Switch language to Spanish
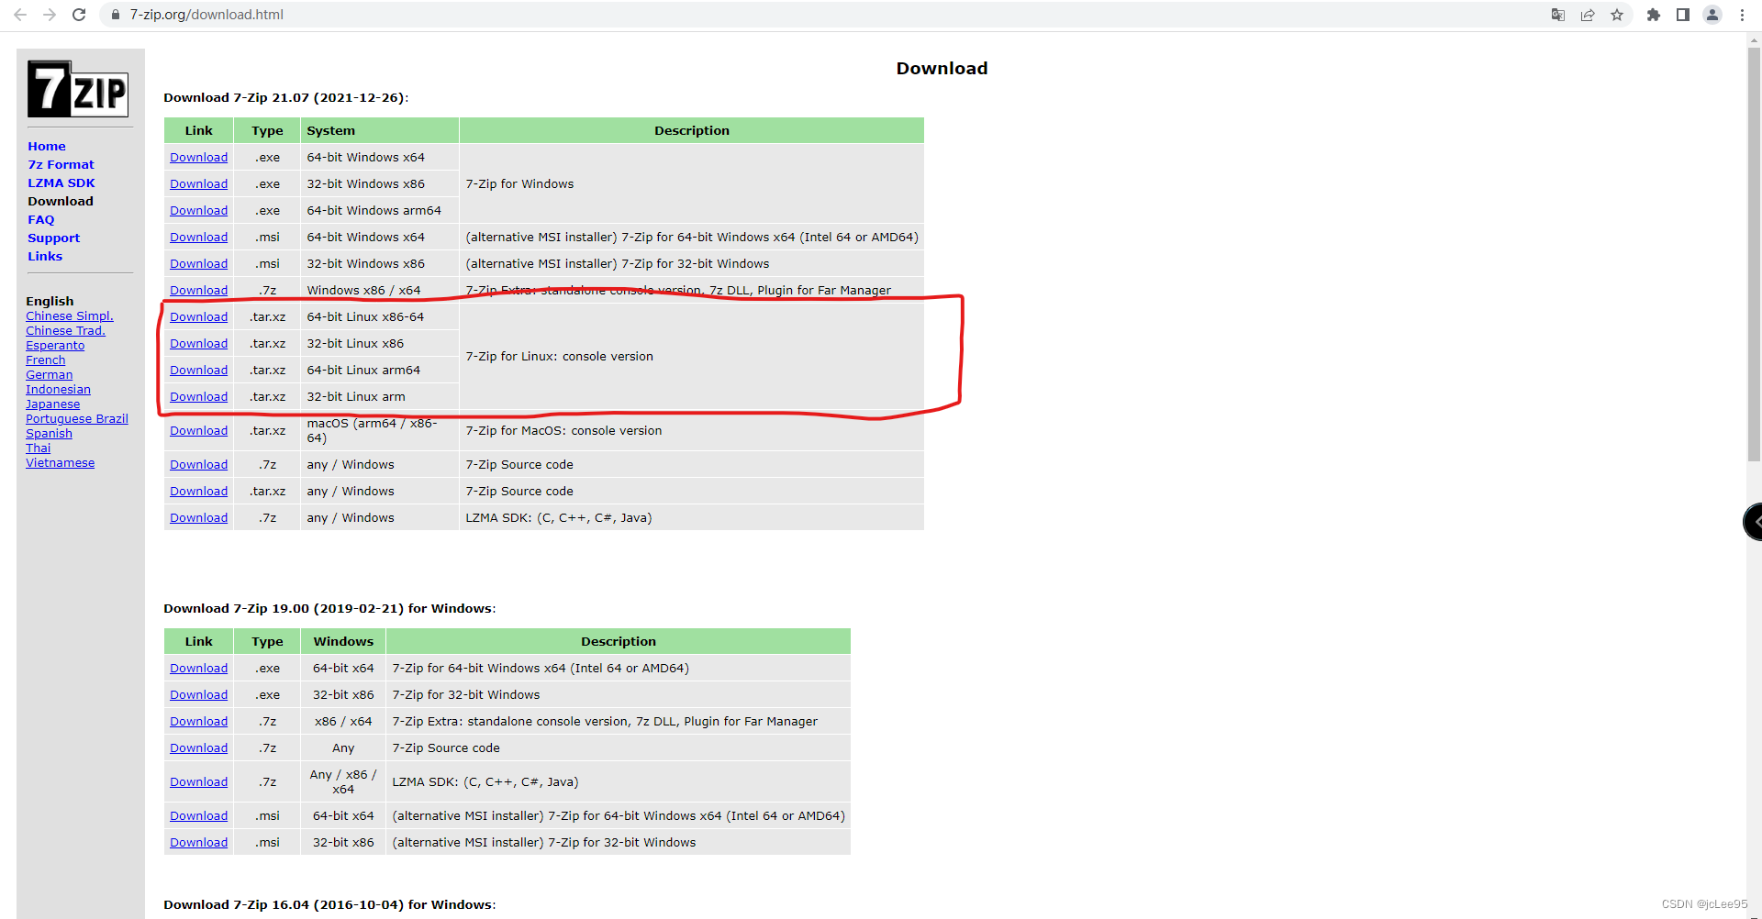This screenshot has width=1762, height=919. [49, 434]
